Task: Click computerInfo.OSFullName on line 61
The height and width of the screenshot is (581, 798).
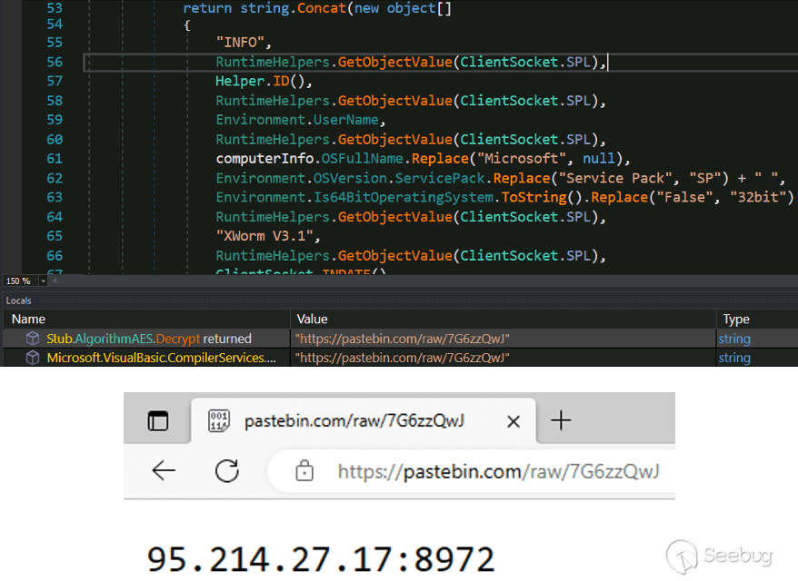Action: tap(309, 159)
